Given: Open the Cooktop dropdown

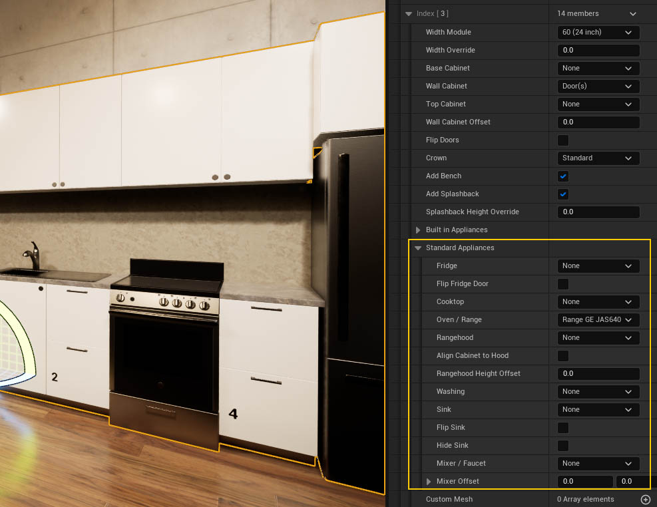Looking at the screenshot, I should [x=598, y=302].
